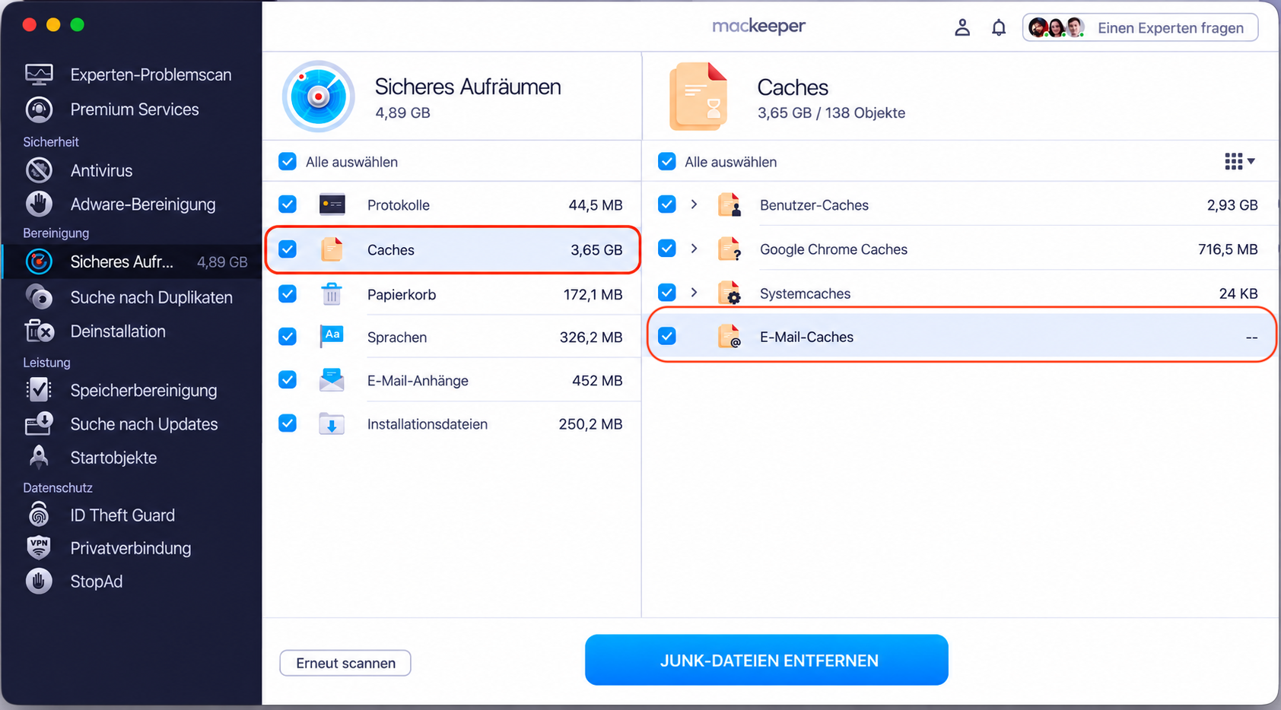Select the Installationsdateien 250,2 MB row

[x=453, y=424]
